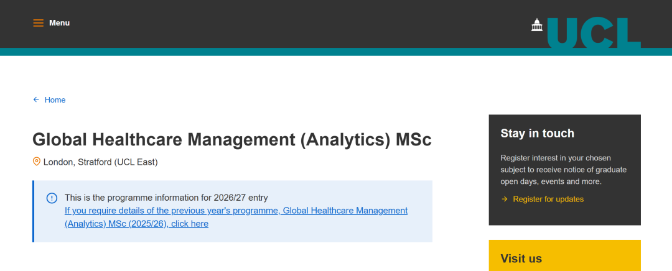The image size is (672, 271).
Task: Click the blue accent bar on the notice
Action: (x=33, y=211)
